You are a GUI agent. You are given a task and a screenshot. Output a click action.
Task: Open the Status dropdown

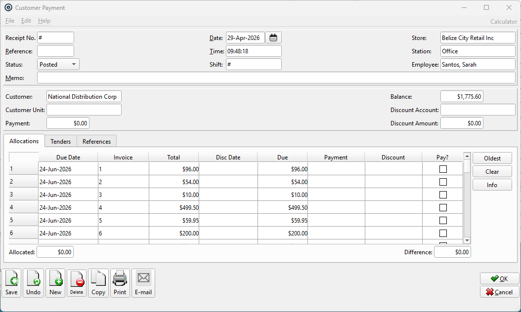(58, 64)
